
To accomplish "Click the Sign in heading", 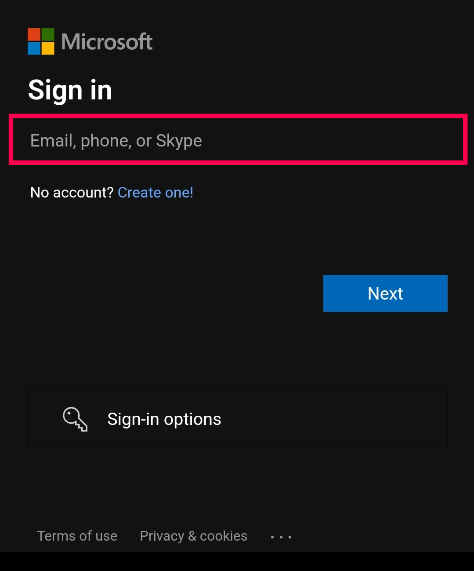I will pos(70,90).
